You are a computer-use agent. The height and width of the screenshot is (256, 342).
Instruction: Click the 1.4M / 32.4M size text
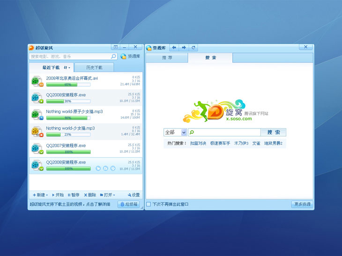130,135
